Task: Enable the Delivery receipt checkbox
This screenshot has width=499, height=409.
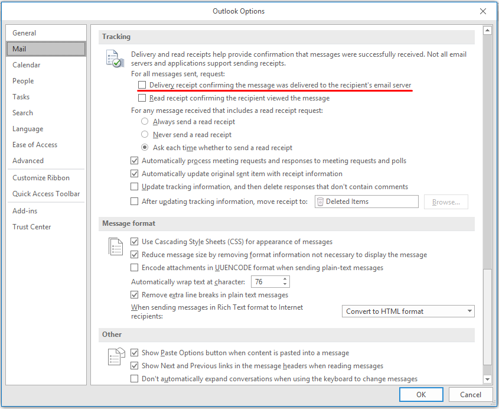Action: (x=142, y=85)
